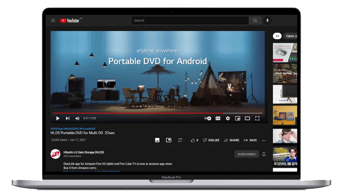This screenshot has height=194, width=338.
Task: Enable miniplayer mode
Action: point(238,118)
